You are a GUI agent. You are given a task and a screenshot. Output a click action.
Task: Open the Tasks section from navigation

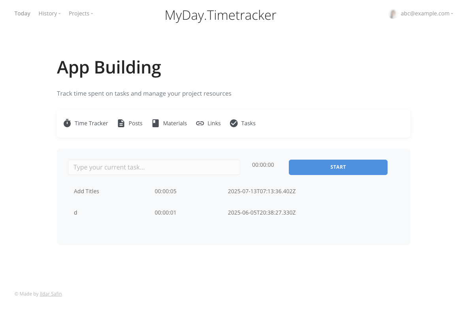(249, 123)
